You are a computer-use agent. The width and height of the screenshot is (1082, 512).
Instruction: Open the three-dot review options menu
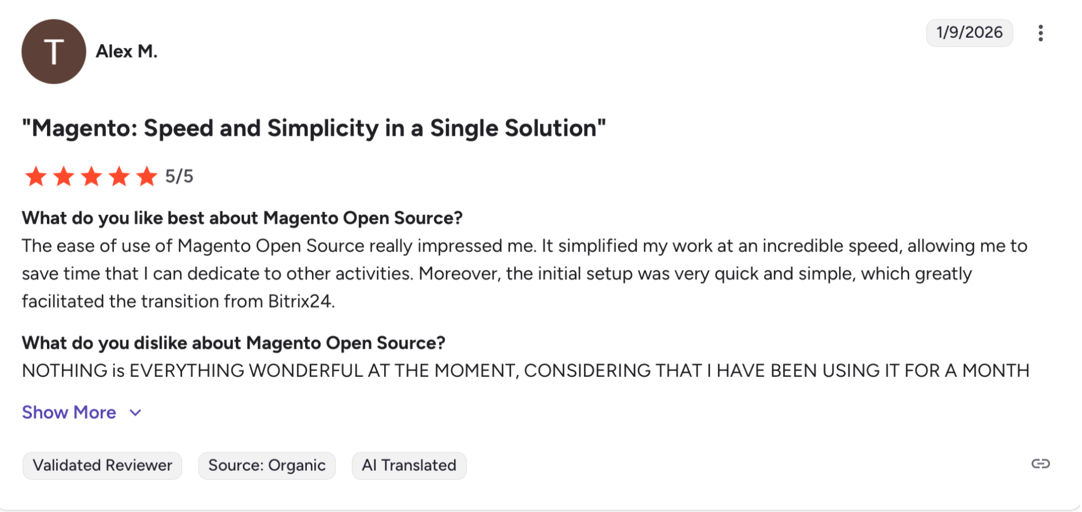pyautogui.click(x=1040, y=33)
